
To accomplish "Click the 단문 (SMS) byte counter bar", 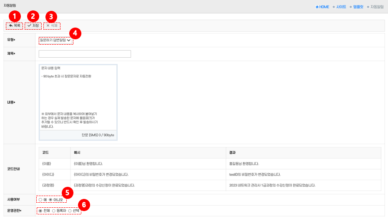I will pos(78,135).
